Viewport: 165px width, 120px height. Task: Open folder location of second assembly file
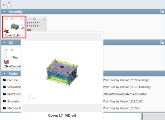coord(34,19)
